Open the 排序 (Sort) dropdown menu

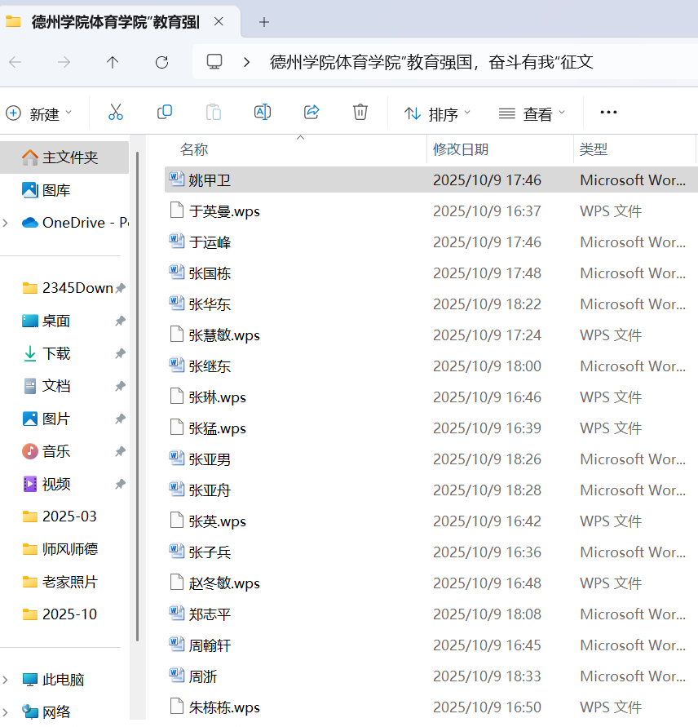(438, 113)
